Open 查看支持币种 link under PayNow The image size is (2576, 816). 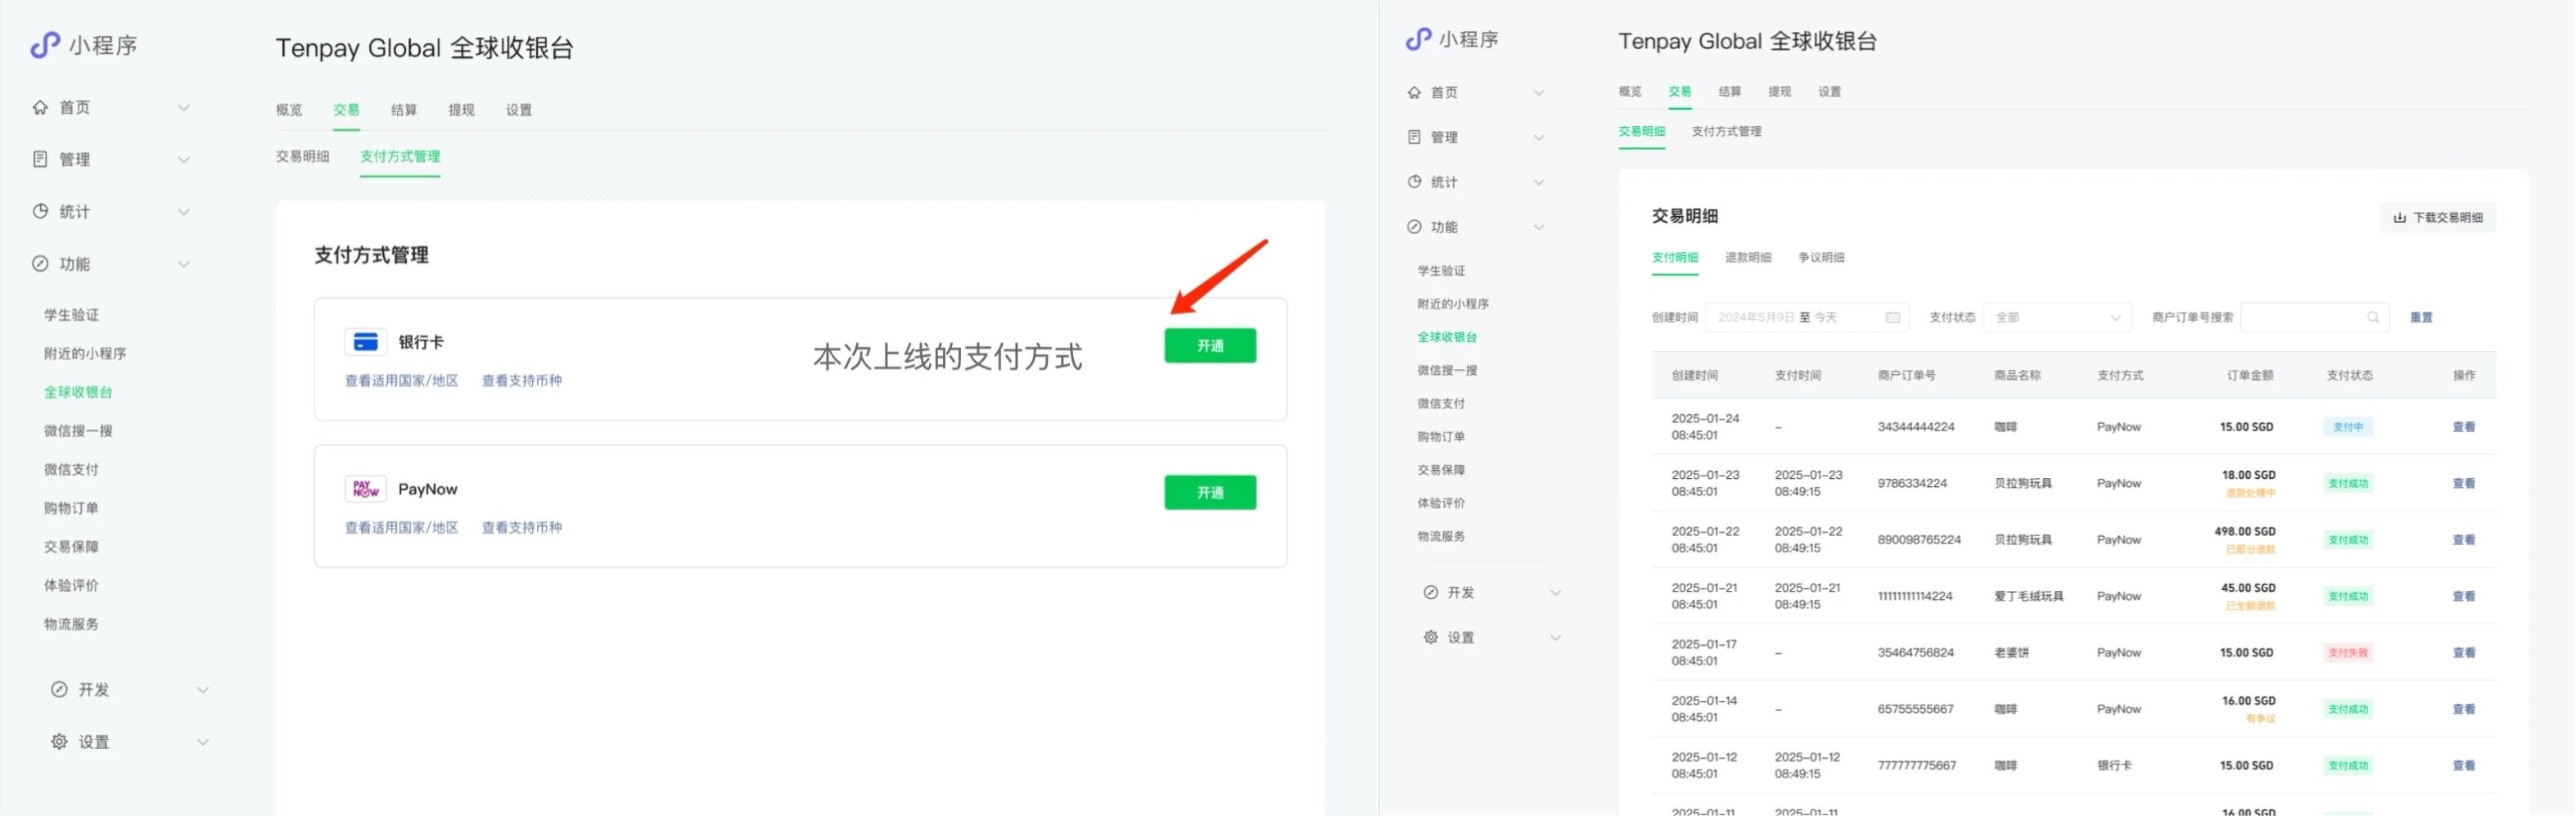click(x=522, y=527)
